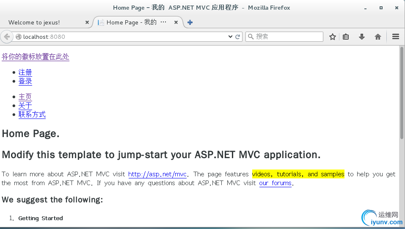The image size is (405, 229).
Task: Open the 登录 login link
Action: (x=25, y=81)
